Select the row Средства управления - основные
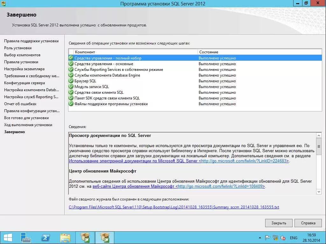326x244 pixels. [195, 64]
